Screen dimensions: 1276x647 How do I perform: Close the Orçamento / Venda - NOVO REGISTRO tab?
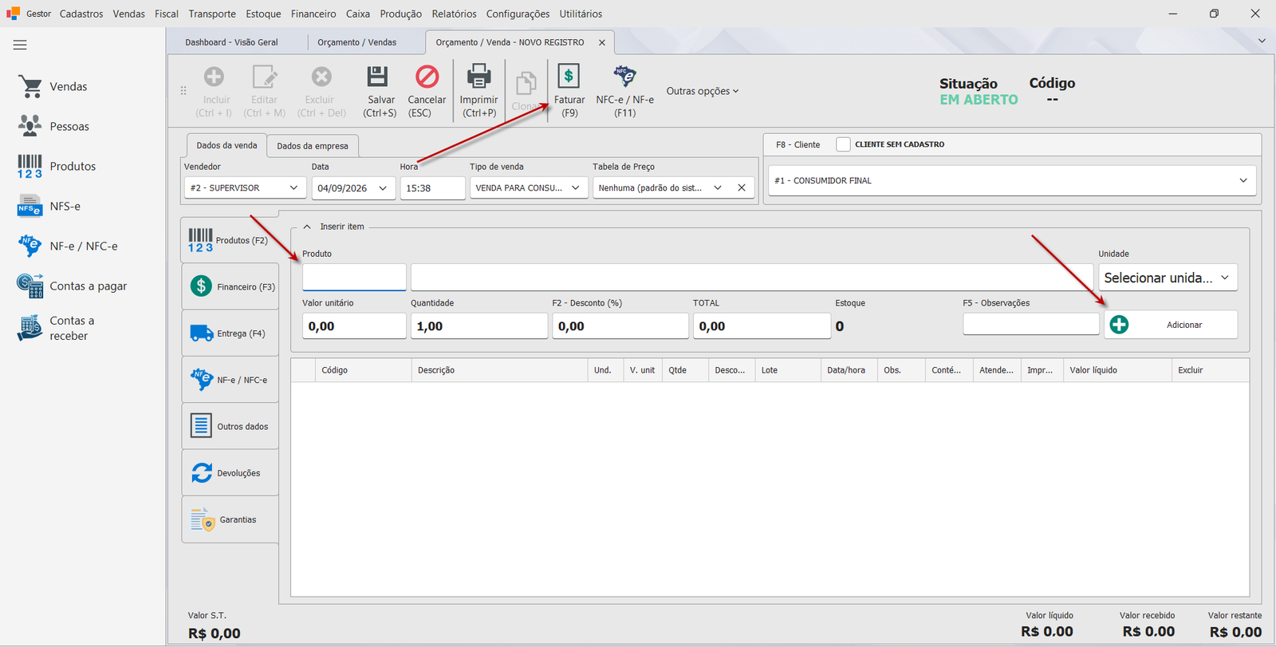(x=602, y=42)
